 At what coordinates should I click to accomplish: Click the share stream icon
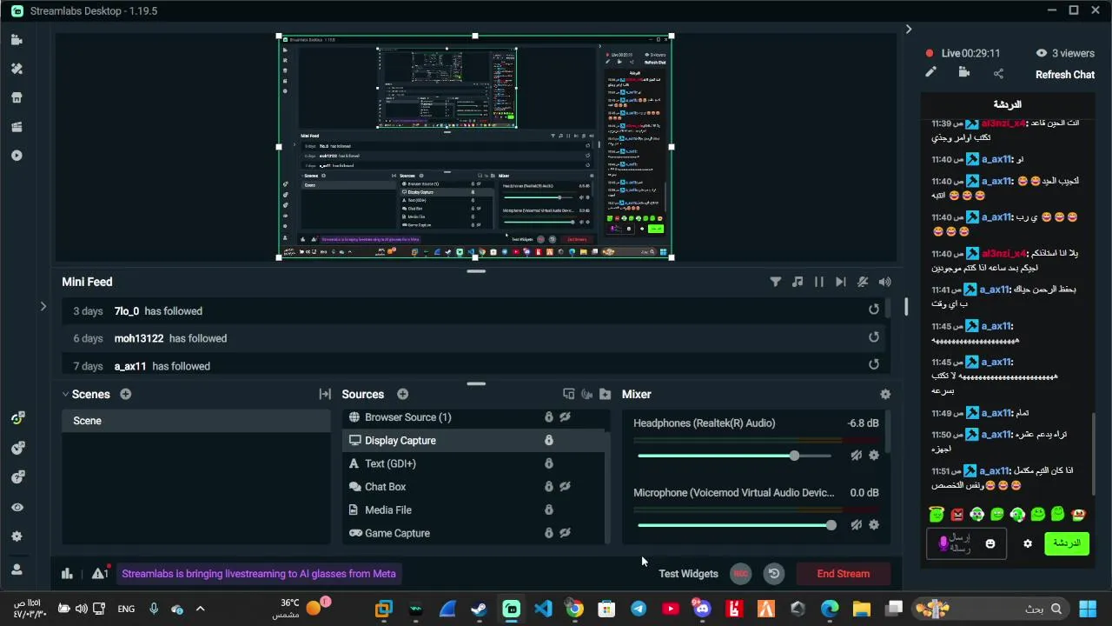(x=998, y=73)
